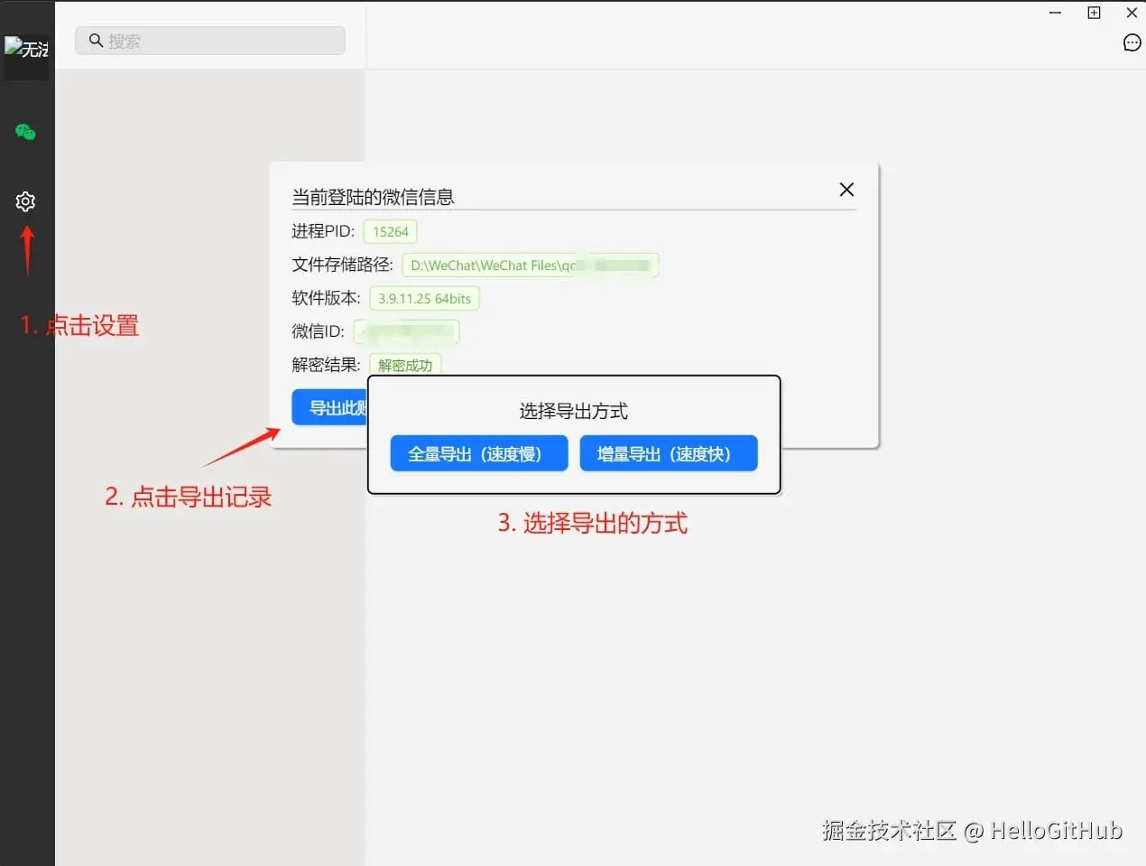This screenshot has width=1146, height=866.
Task: Open the chat bubble icon at top right
Action: (1132, 43)
